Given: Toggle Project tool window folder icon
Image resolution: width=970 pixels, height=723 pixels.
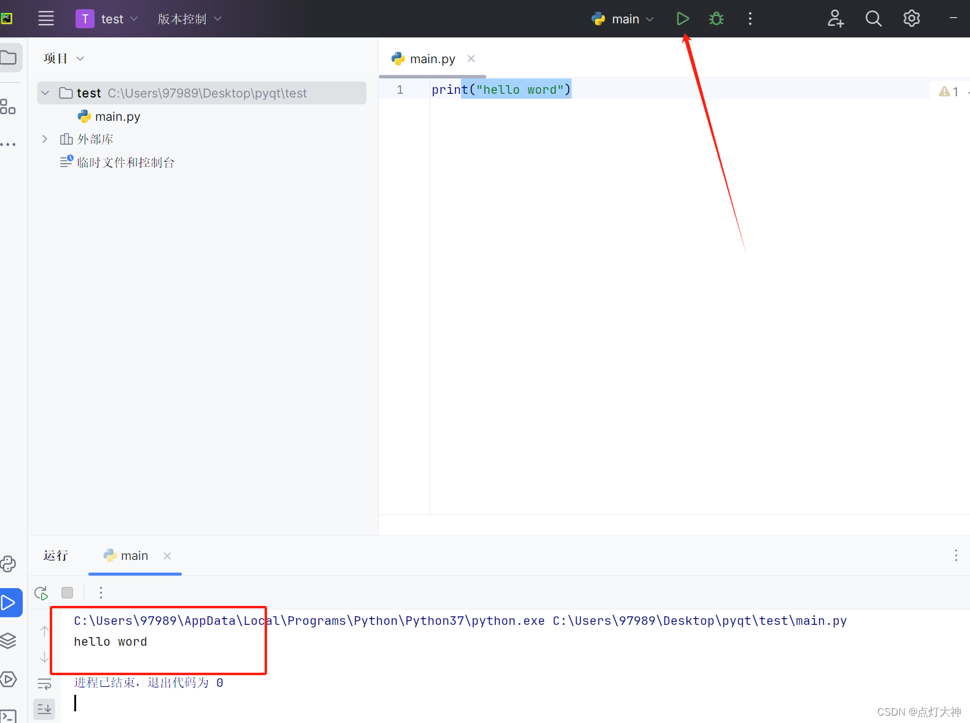Looking at the screenshot, I should (9, 58).
